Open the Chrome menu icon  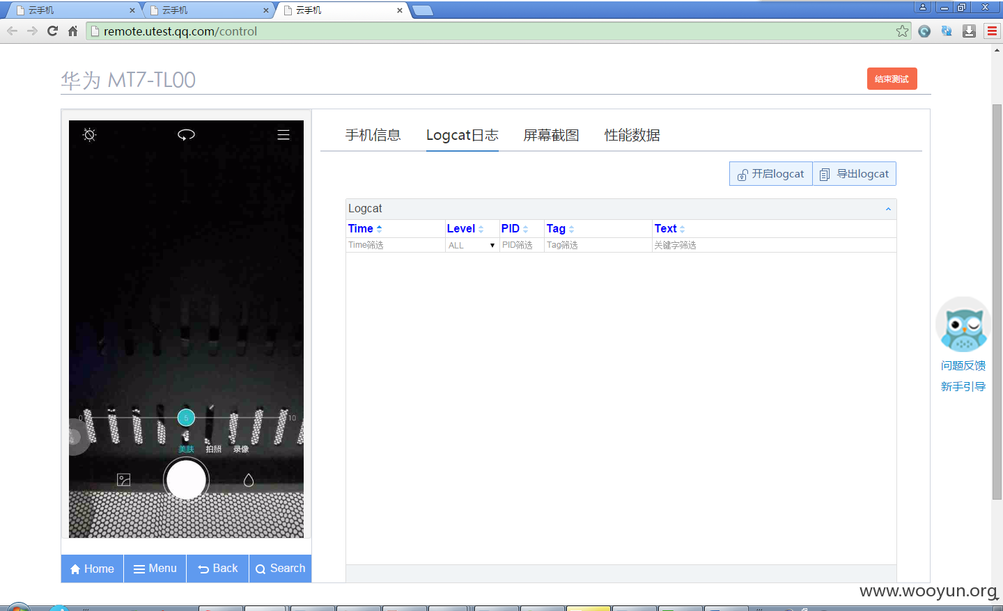click(x=992, y=31)
